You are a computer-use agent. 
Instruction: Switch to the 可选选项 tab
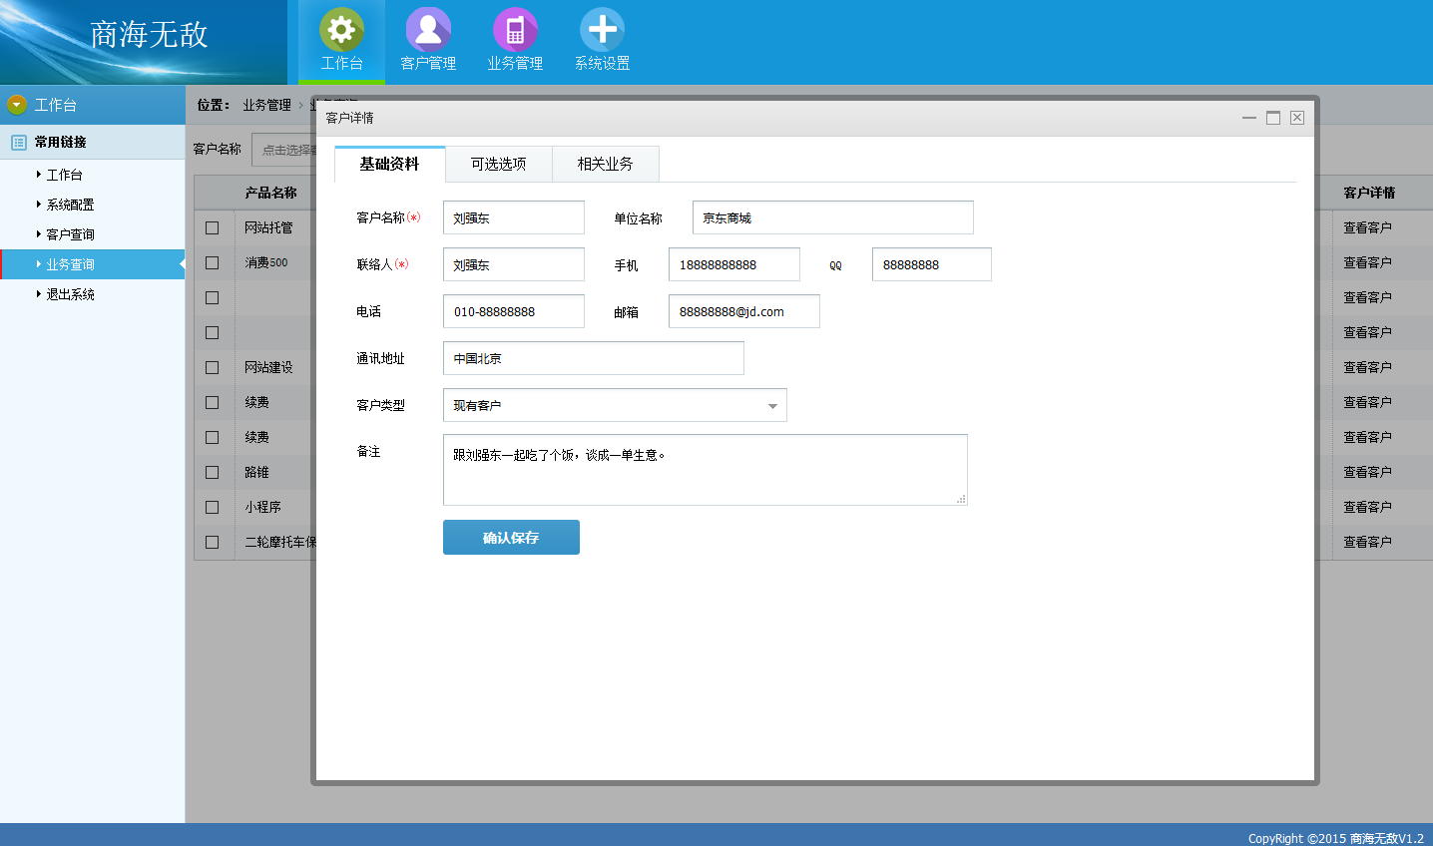498,164
